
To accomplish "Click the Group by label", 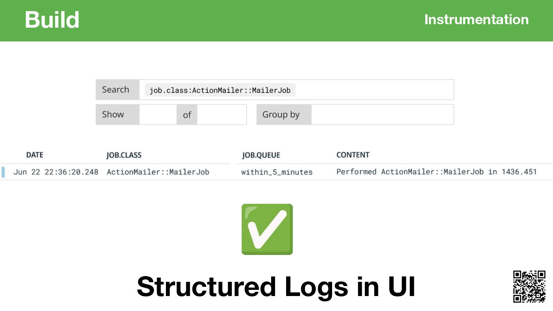I will [281, 115].
